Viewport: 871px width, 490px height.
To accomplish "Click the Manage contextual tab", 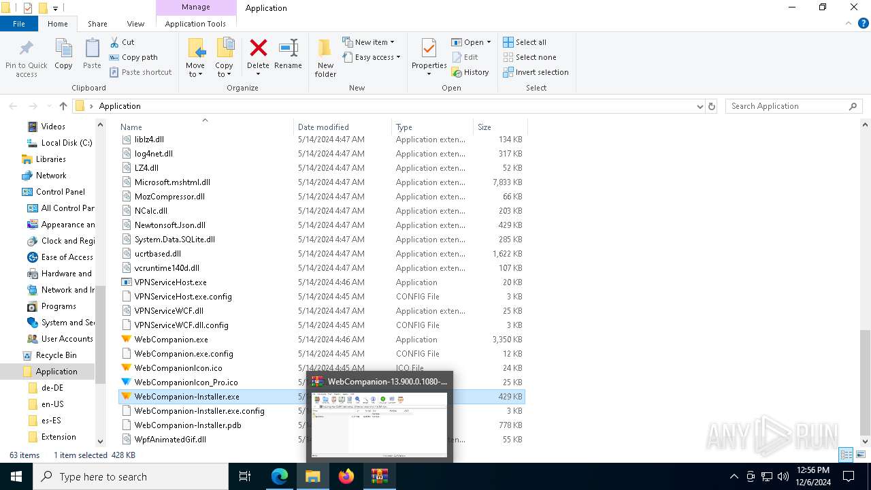I will [x=196, y=7].
